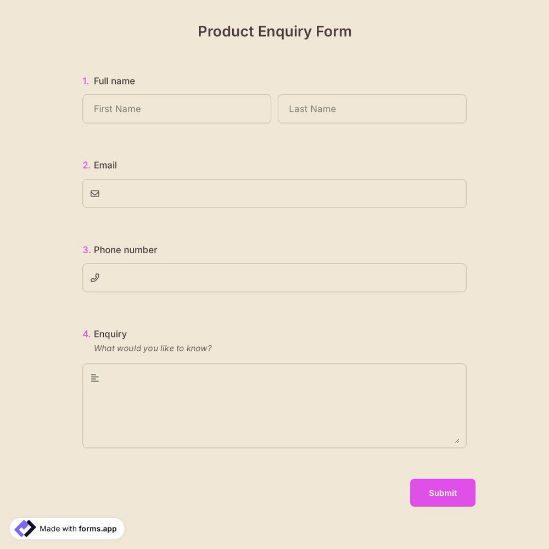
Task: Select the 'Email' question label
Action: tap(105, 165)
